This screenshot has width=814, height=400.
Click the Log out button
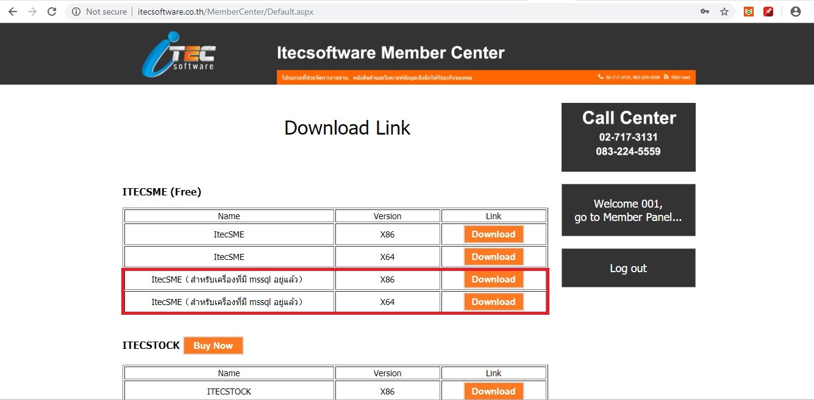[628, 268]
